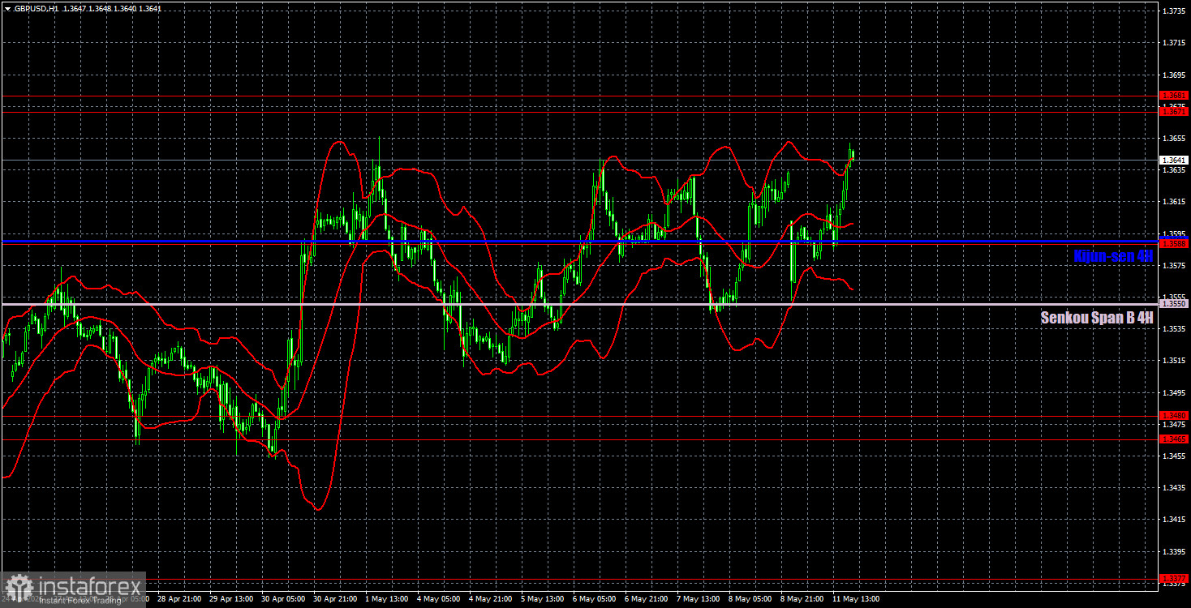
Task: Click the 1.3588 Kijun-sen price tag
Action: [1173, 243]
